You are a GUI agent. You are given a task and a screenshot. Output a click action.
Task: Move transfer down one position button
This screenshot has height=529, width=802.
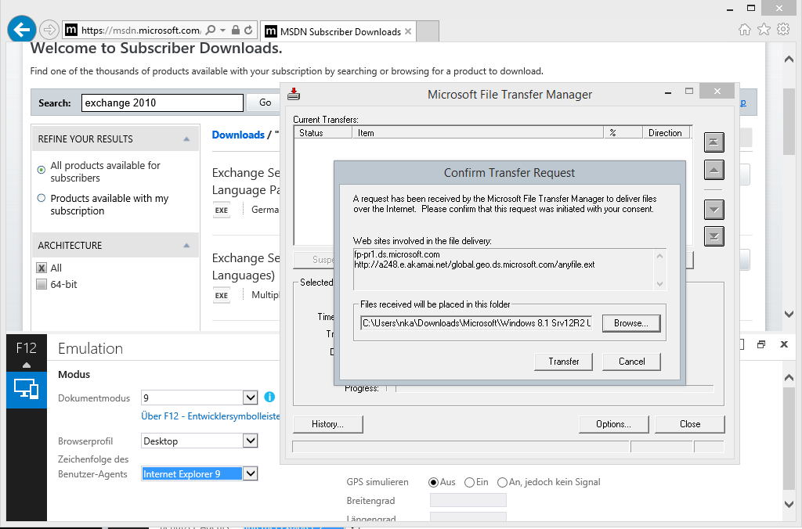click(x=714, y=210)
